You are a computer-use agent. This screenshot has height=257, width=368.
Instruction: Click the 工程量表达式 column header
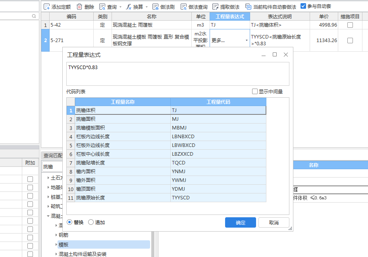pyautogui.click(x=230, y=16)
